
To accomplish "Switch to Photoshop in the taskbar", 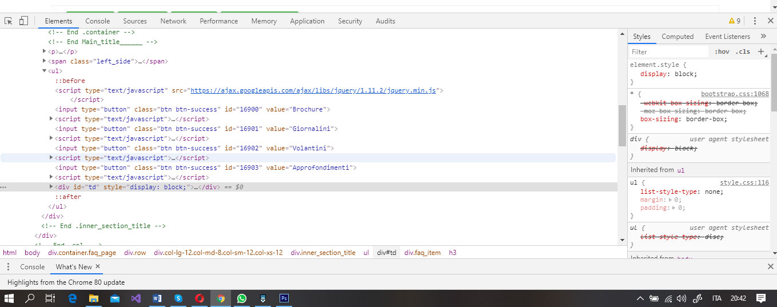I will (284, 298).
